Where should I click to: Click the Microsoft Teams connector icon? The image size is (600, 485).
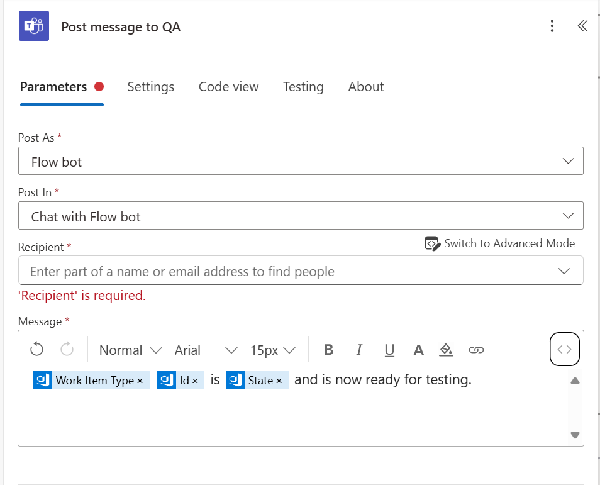tap(34, 26)
